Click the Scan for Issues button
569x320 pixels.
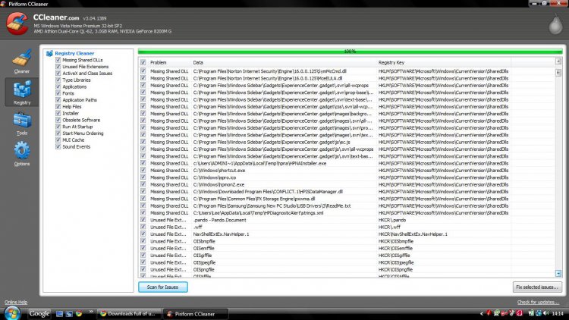tap(162, 287)
